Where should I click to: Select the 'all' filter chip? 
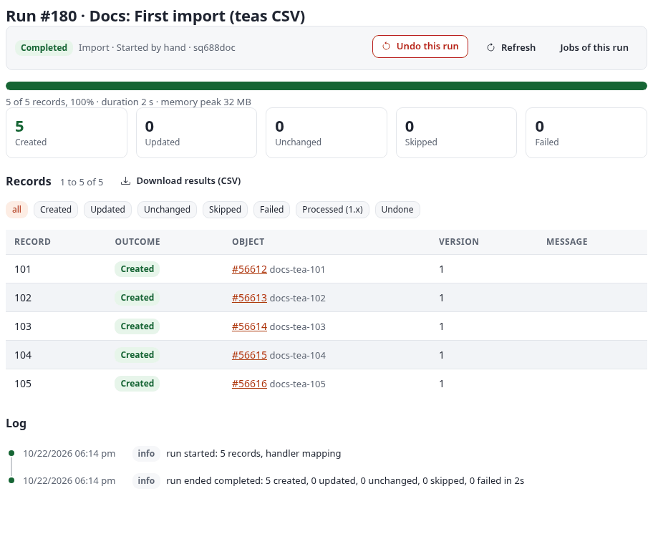pos(16,209)
